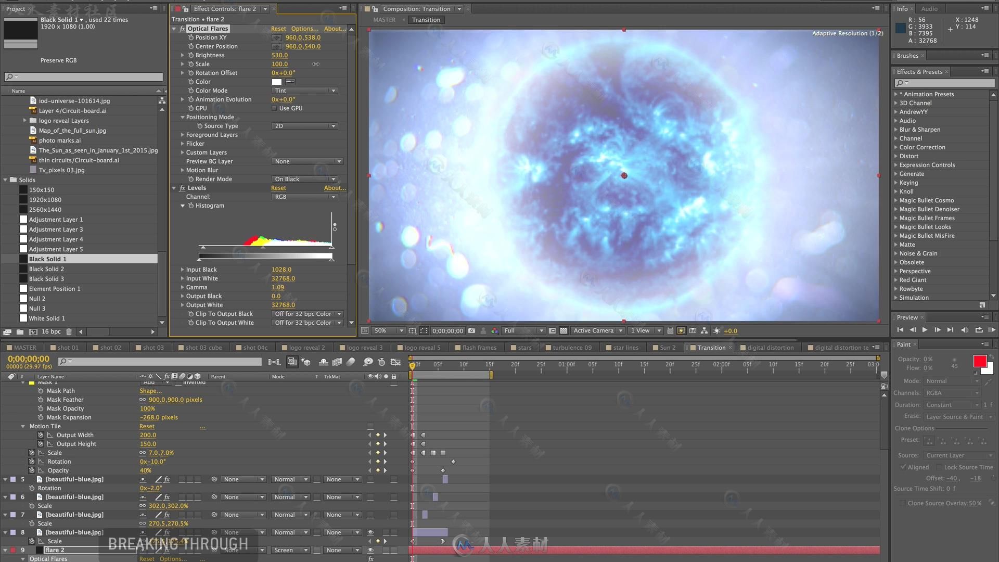This screenshot has height=562, width=999.
Task: Open Color Mode dropdown showing Tint
Action: [x=305, y=91]
